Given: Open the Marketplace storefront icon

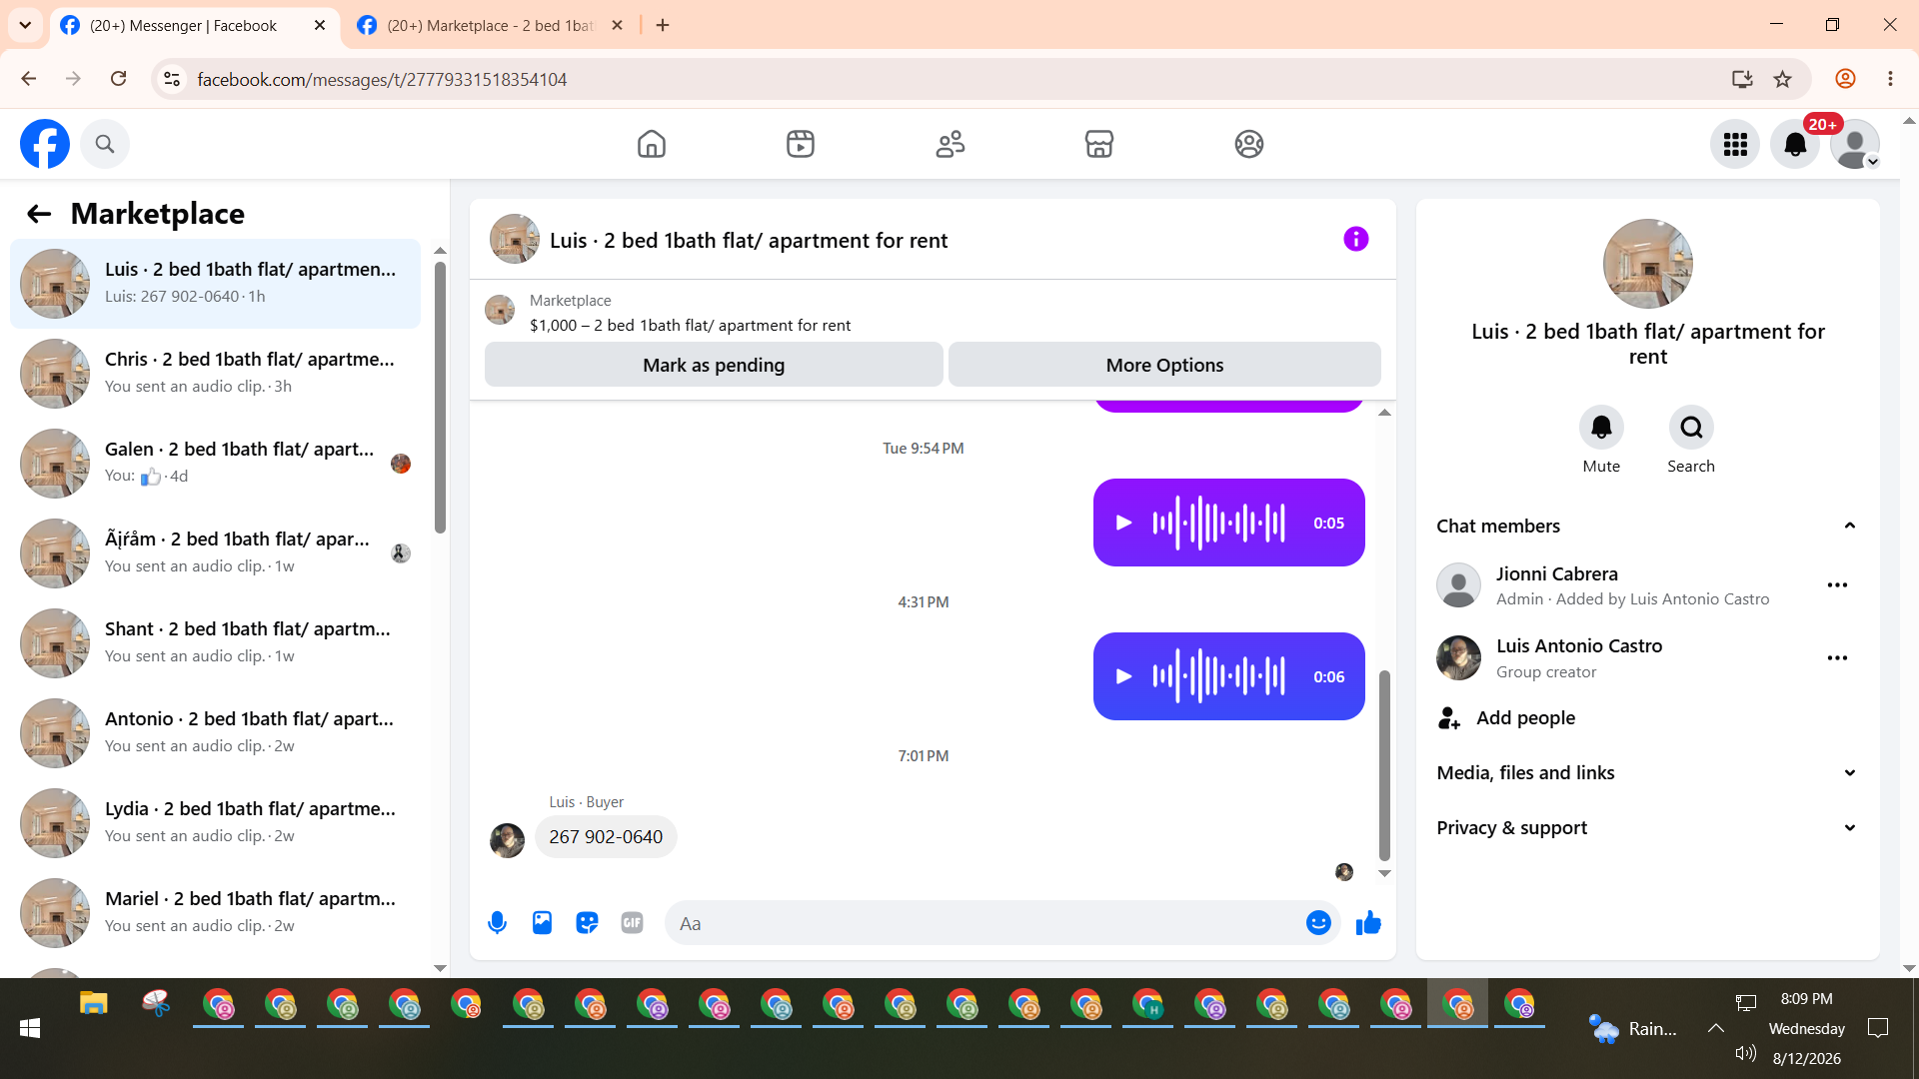Looking at the screenshot, I should 1099,144.
